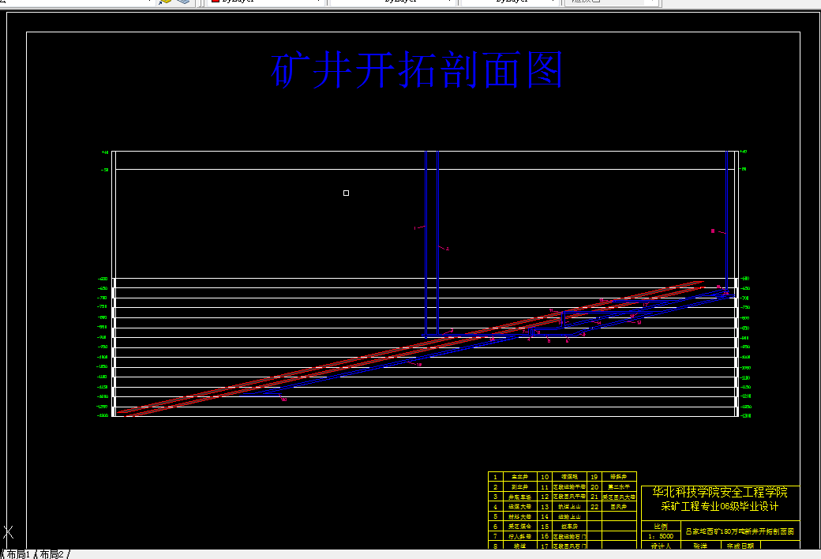
Task: Click the drawing name 吕家坨西矿180万吨新井开拓剖面图
Action: [x=740, y=531]
